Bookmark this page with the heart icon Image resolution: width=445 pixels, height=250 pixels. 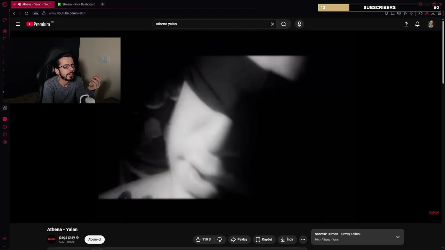click(411, 13)
